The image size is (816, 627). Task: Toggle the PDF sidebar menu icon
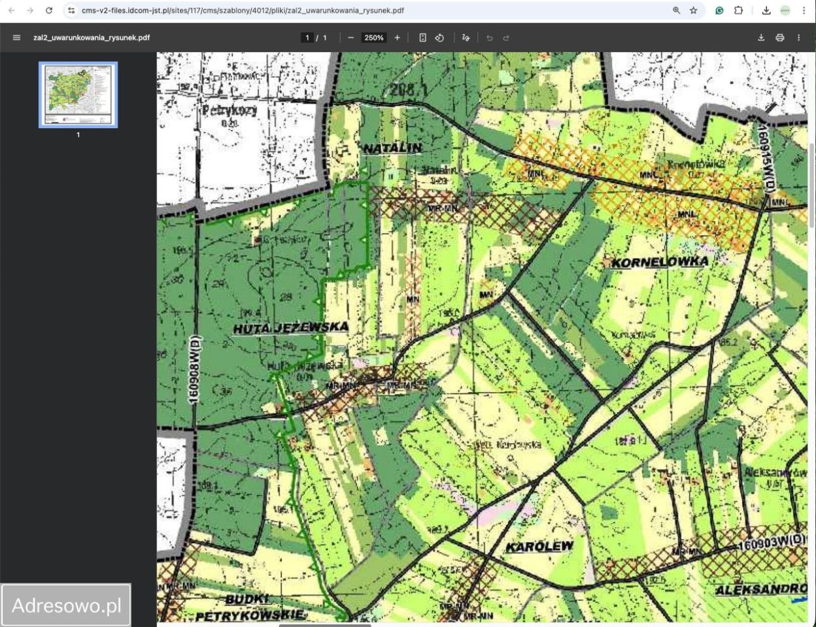click(17, 38)
